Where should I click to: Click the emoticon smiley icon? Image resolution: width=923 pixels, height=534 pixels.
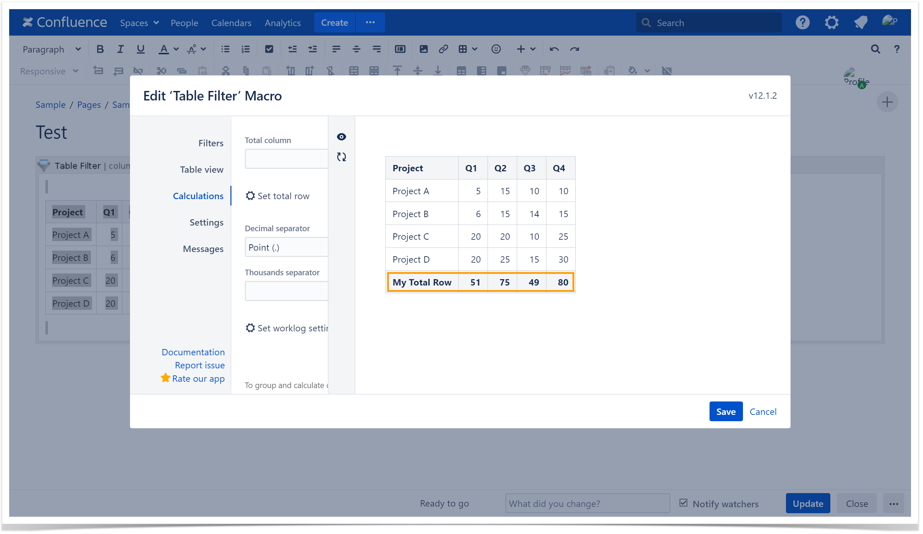tap(496, 49)
